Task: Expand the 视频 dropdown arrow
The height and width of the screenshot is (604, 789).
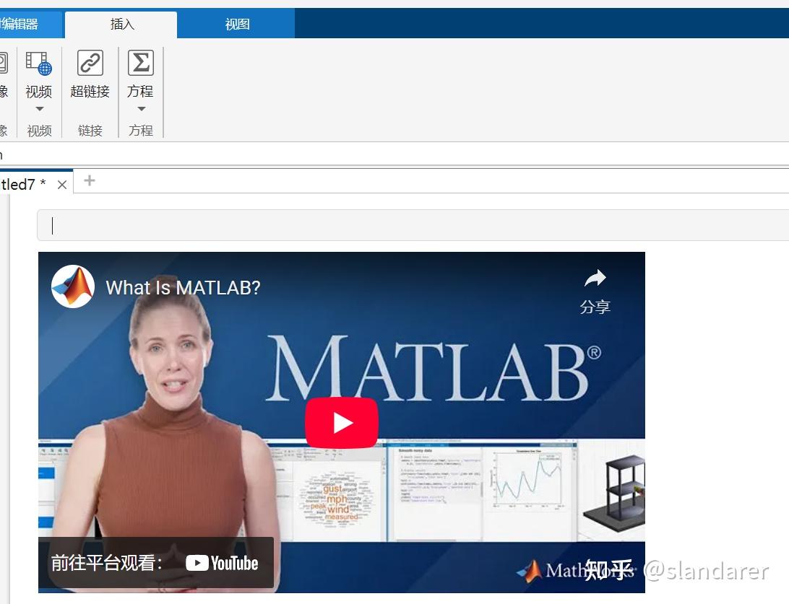Action: [39, 108]
